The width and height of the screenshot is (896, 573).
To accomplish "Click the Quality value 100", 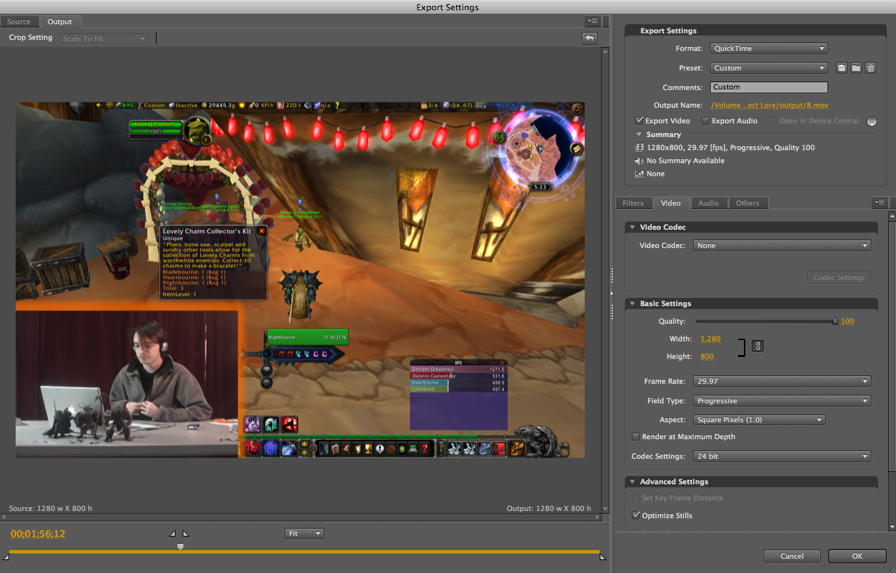I will coord(847,321).
